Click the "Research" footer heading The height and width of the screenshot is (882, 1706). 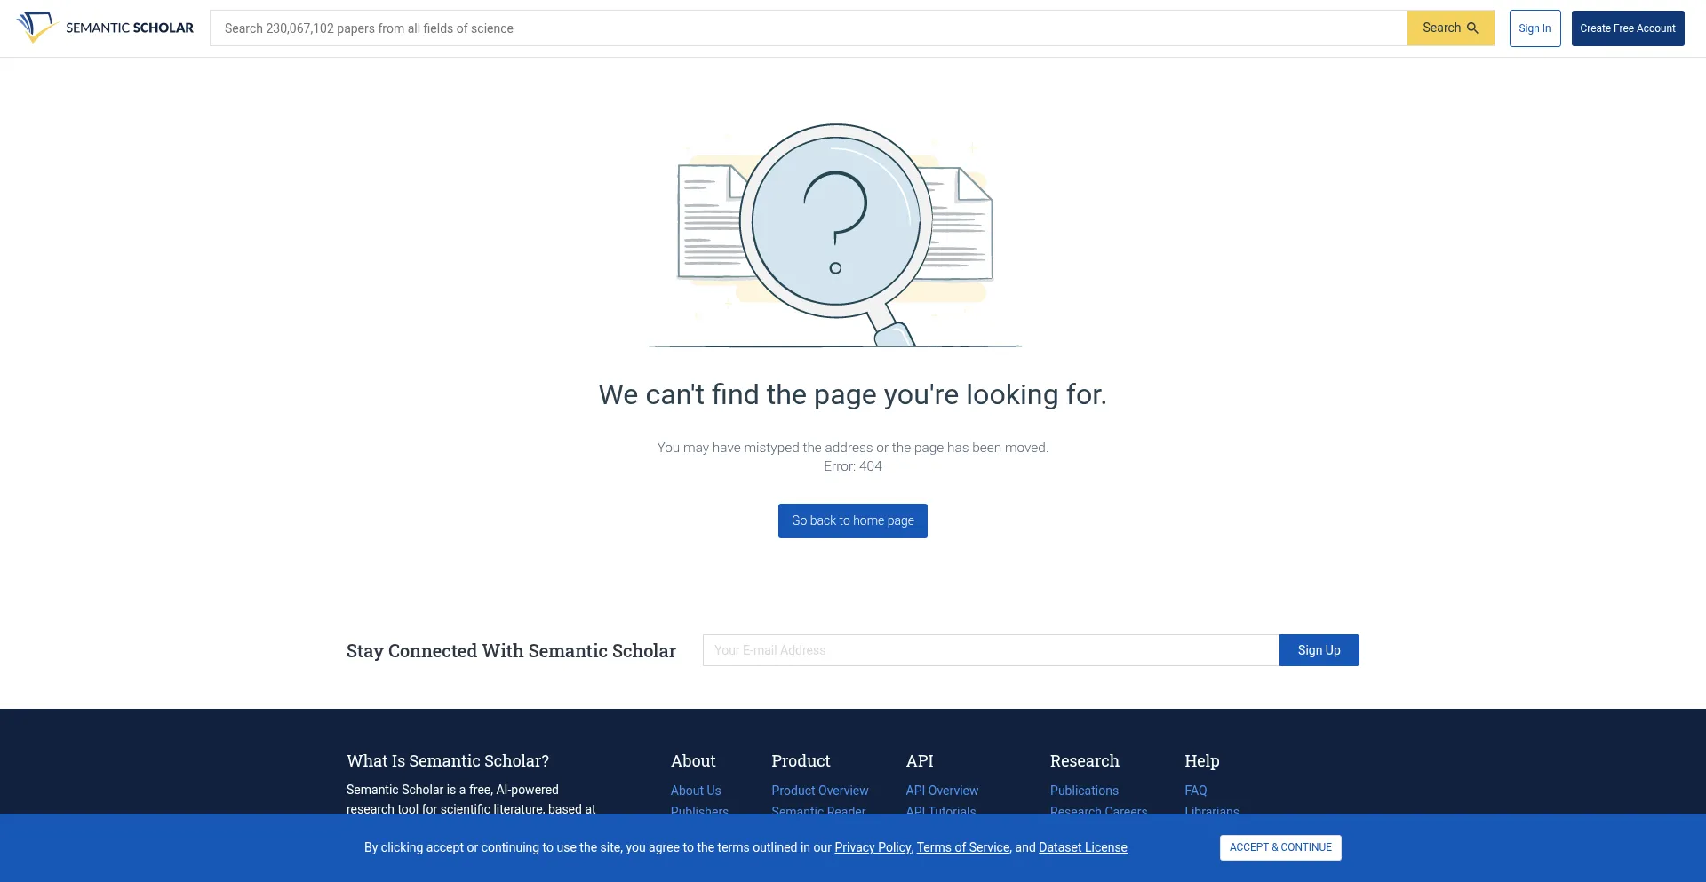point(1085,761)
